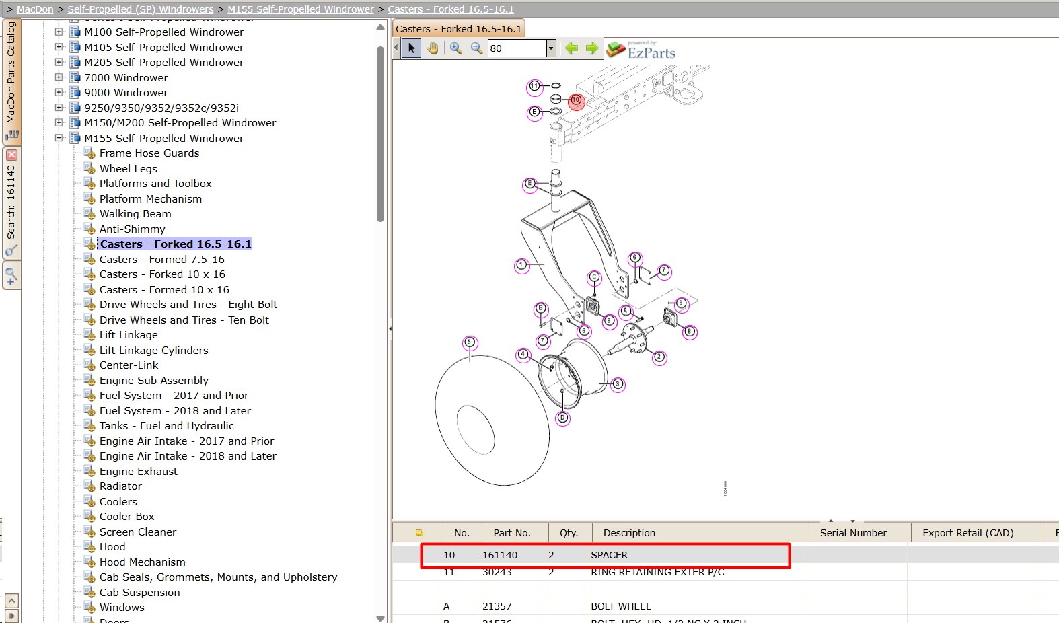Expand the 9000 Windrower tree node

tap(59, 92)
